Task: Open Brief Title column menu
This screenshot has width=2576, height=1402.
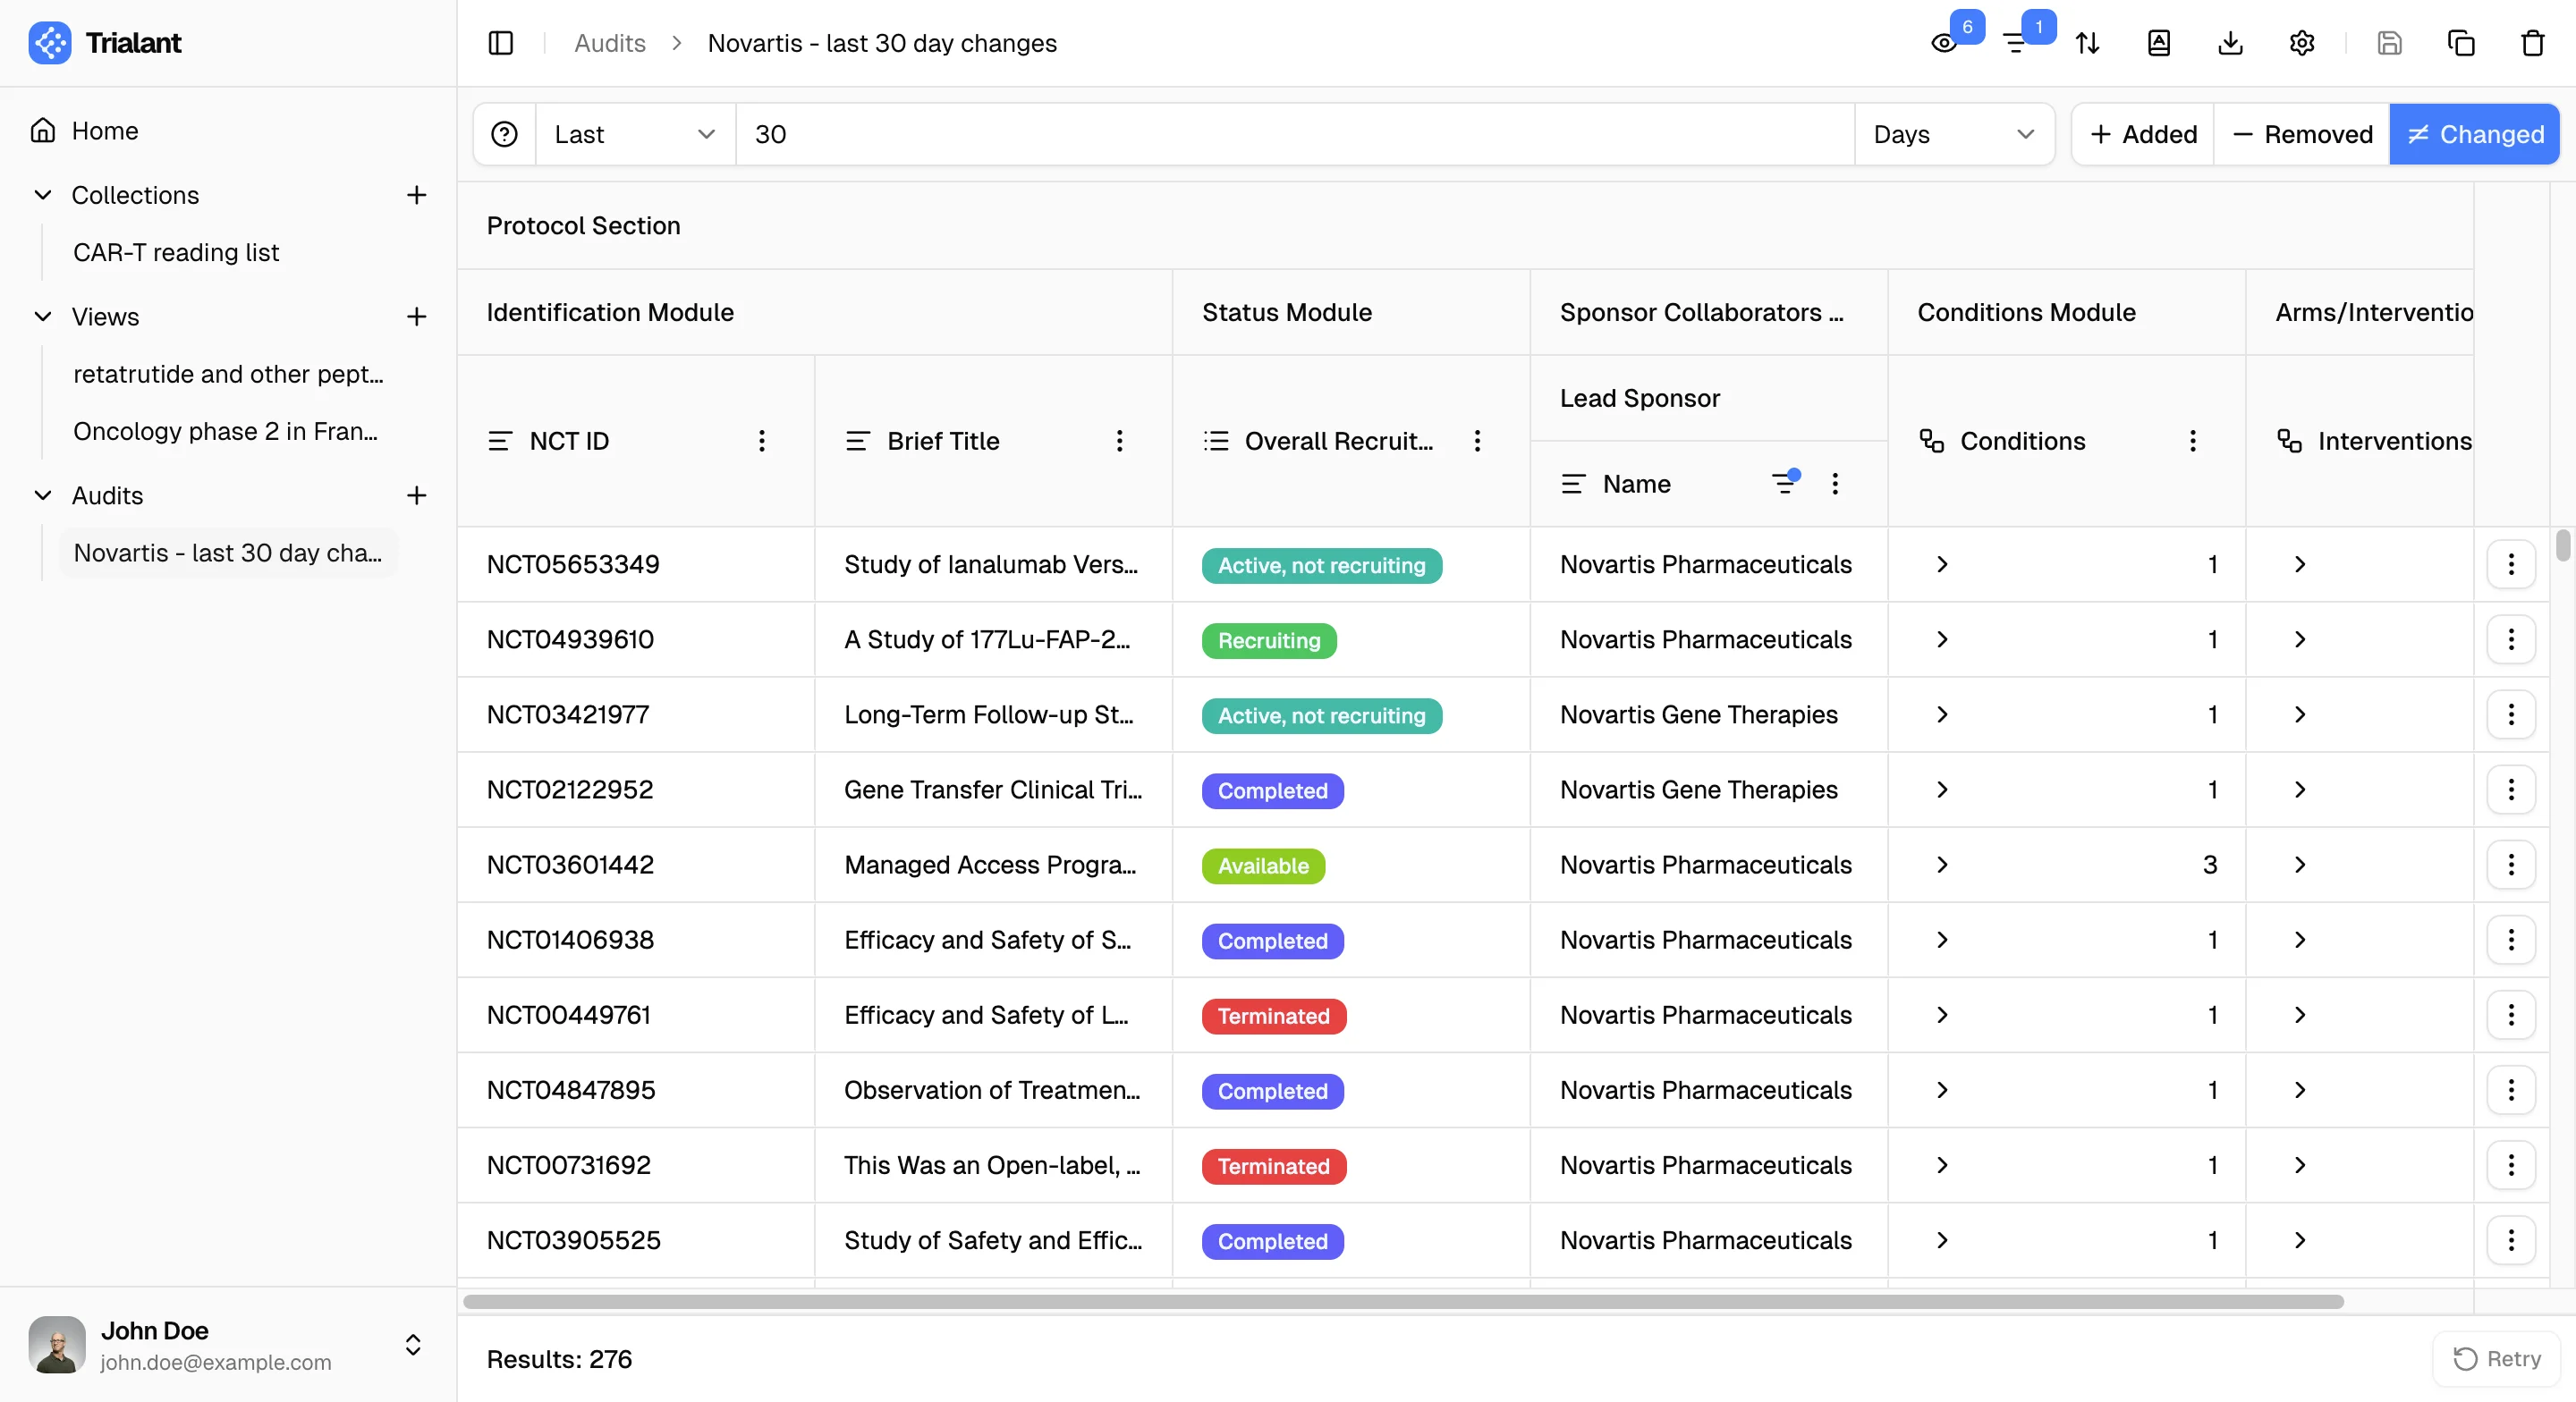Action: click(1119, 441)
